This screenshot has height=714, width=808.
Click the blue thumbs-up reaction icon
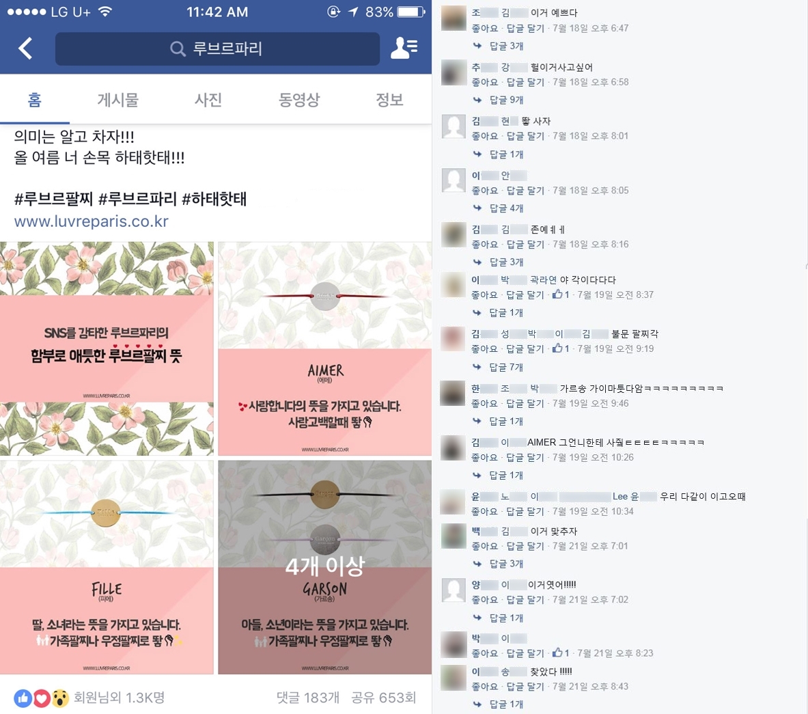pos(23,698)
